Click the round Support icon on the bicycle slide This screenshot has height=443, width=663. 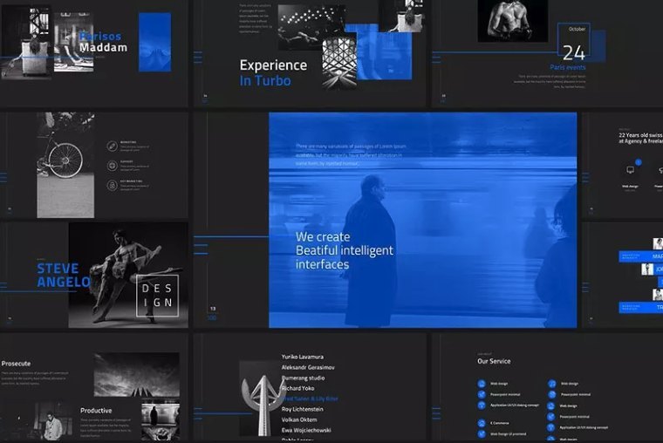112,166
